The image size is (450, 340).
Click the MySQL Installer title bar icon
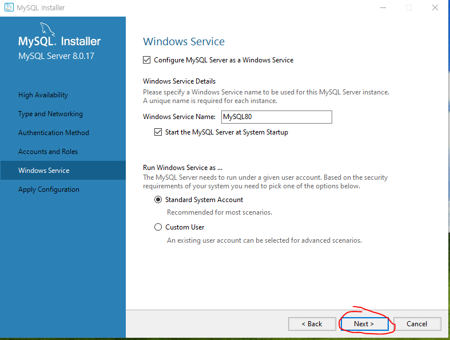tap(9, 8)
